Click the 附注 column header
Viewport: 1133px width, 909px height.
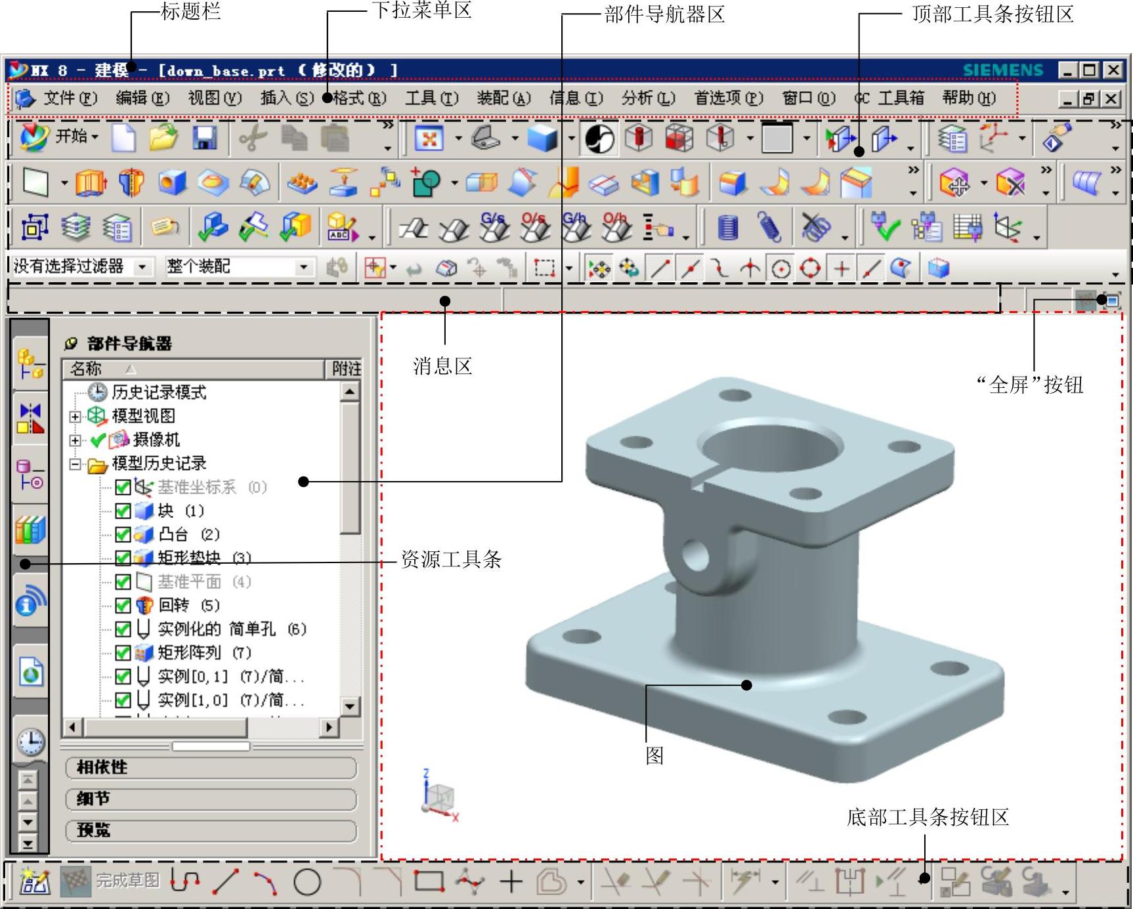(x=345, y=369)
